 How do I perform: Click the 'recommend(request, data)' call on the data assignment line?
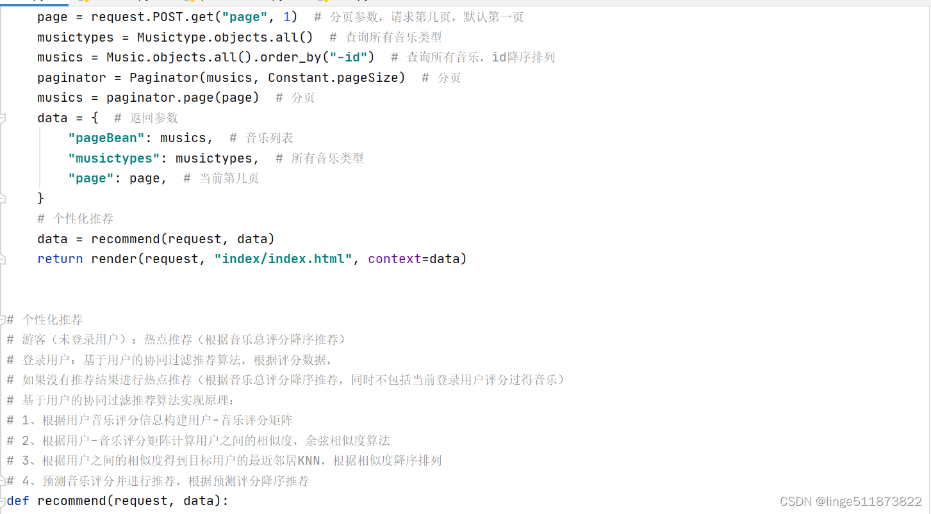click(183, 239)
